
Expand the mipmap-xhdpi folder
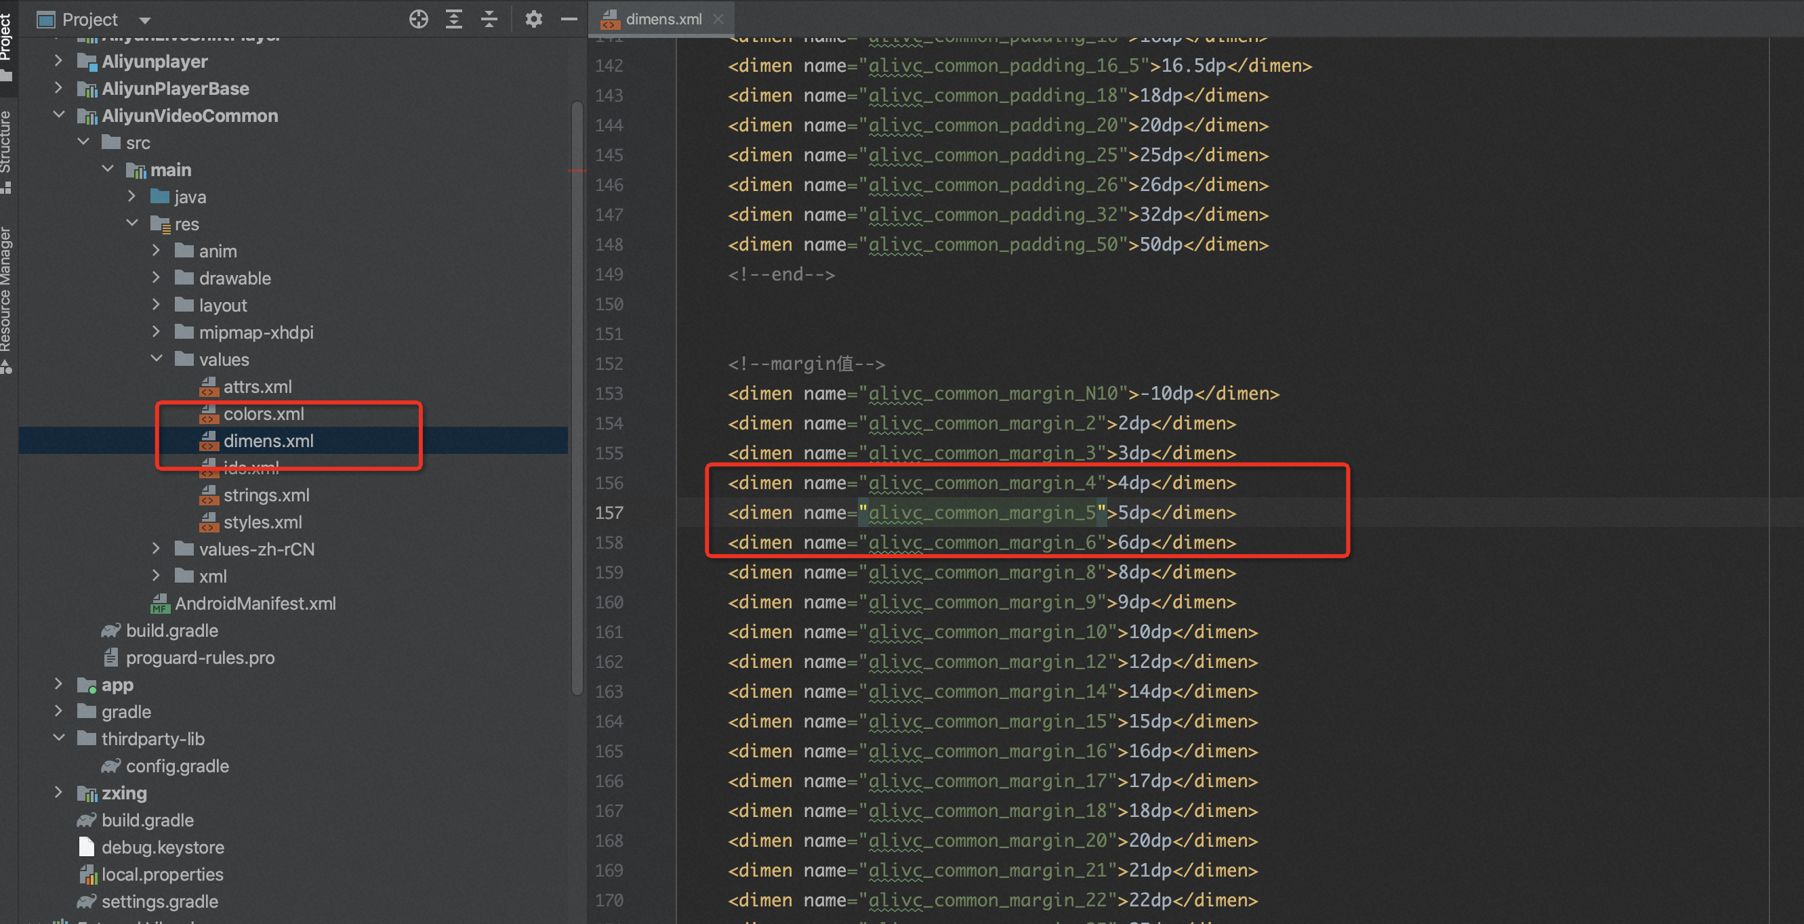coord(156,332)
